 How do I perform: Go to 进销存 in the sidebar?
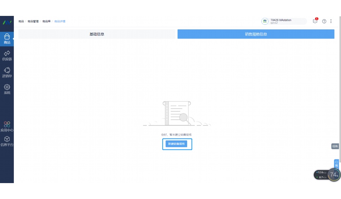click(x=7, y=72)
